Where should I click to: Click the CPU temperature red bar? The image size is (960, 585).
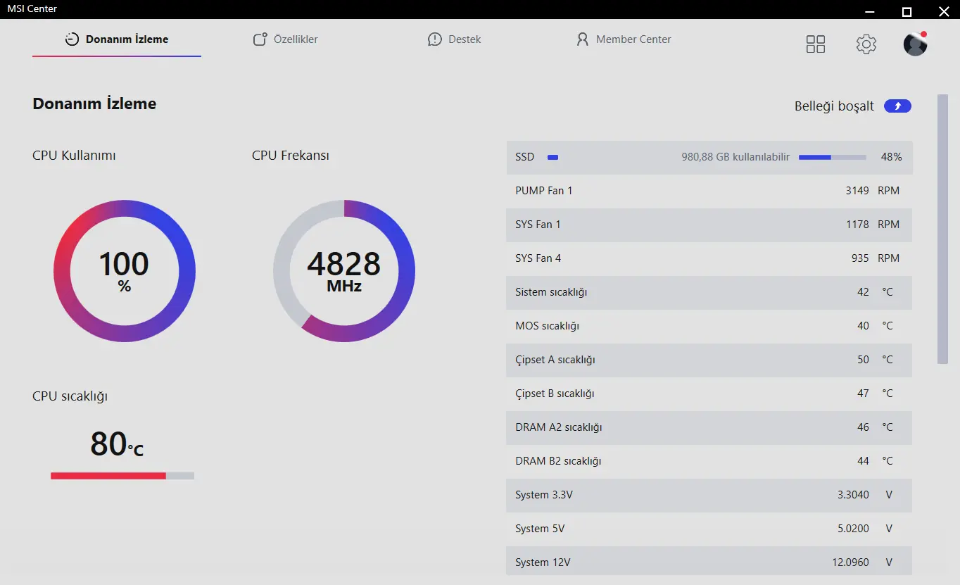pos(122,476)
